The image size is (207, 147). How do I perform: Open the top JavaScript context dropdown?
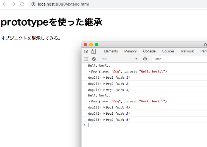tap(119, 59)
